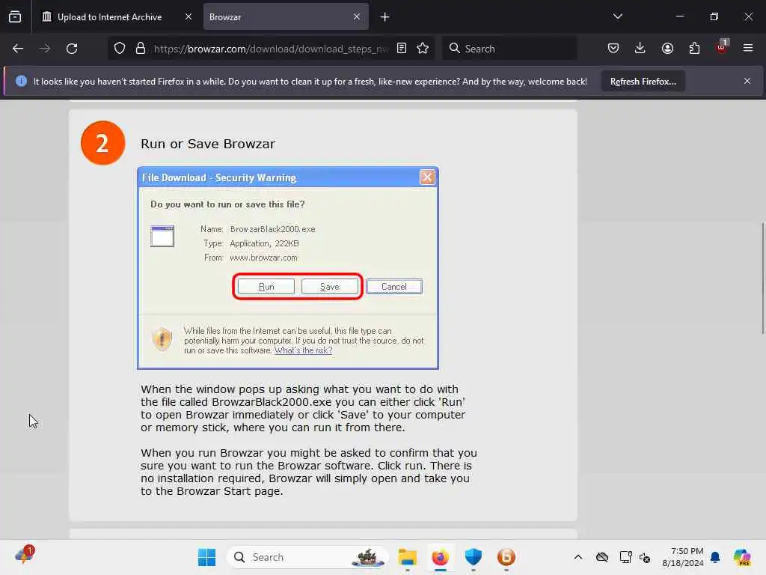
Task: Show hidden system tray icons
Action: (578, 557)
